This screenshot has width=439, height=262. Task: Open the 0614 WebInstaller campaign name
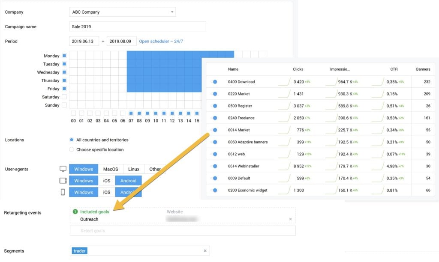point(244,166)
